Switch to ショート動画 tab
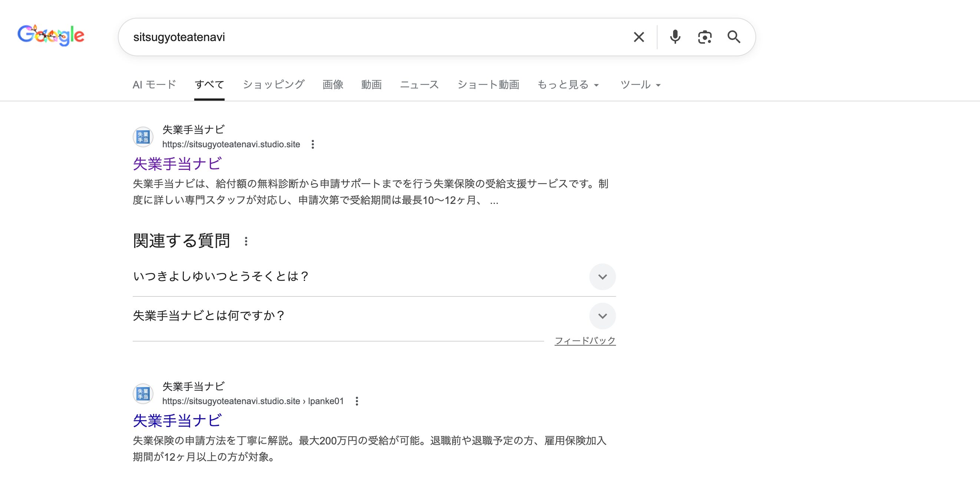 pyautogui.click(x=488, y=84)
